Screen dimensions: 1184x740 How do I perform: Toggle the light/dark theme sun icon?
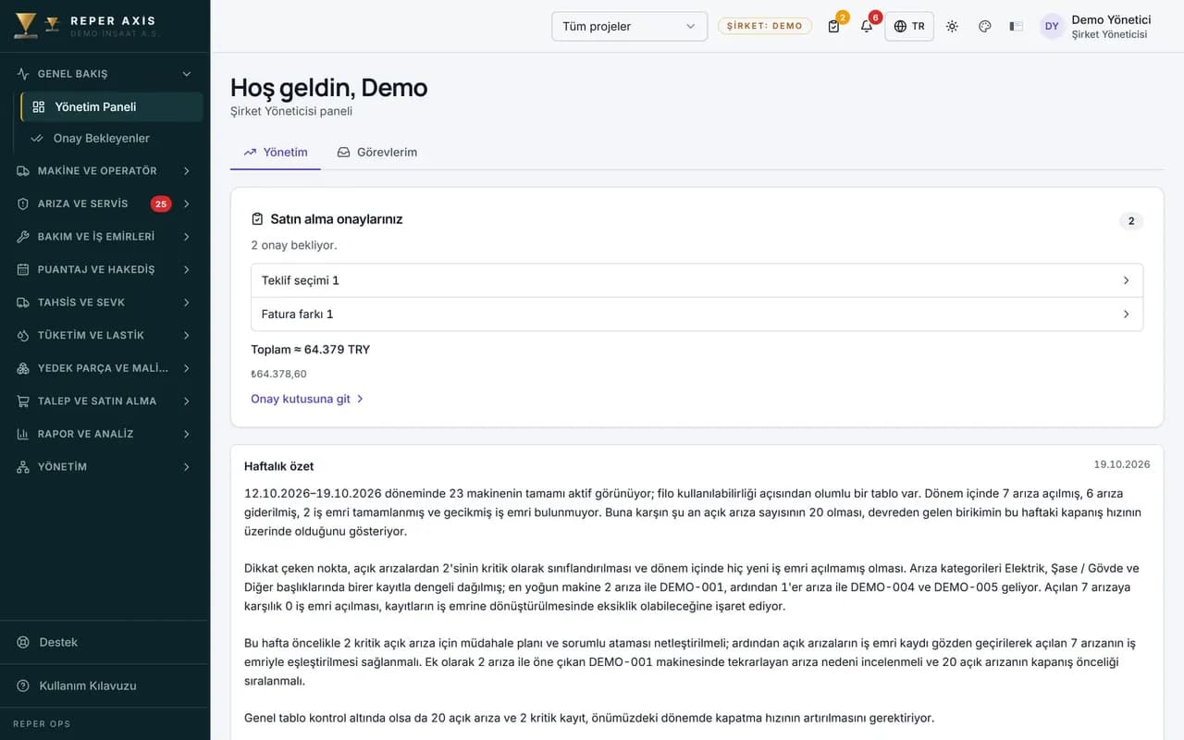(x=952, y=26)
